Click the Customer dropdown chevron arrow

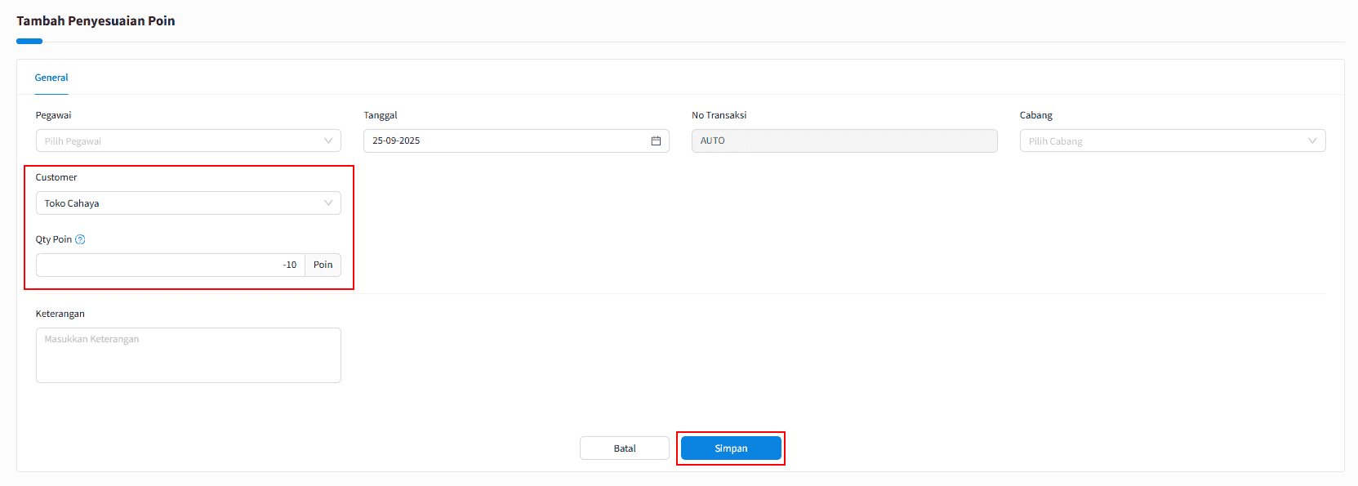point(328,203)
